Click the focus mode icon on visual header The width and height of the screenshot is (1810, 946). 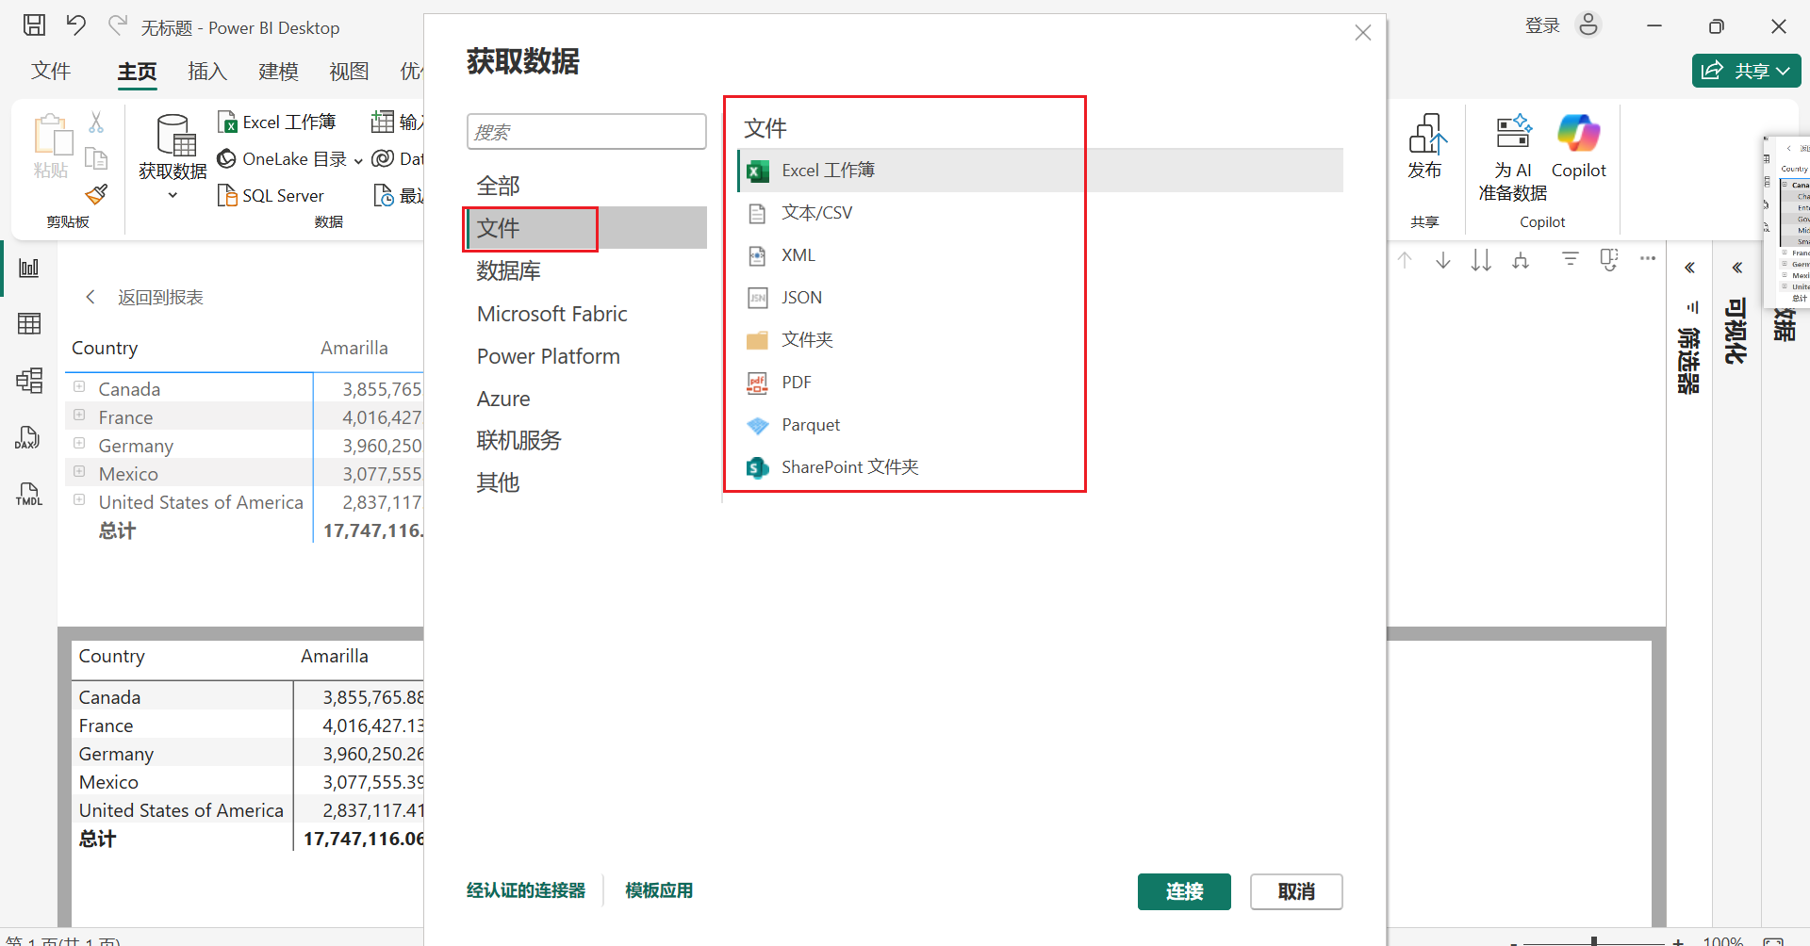tap(1609, 260)
